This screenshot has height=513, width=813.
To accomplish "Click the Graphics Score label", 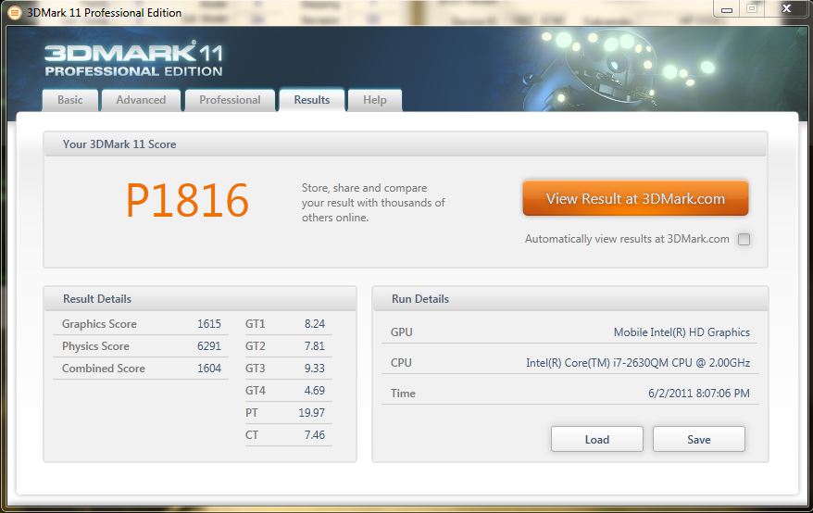I will tap(99, 324).
